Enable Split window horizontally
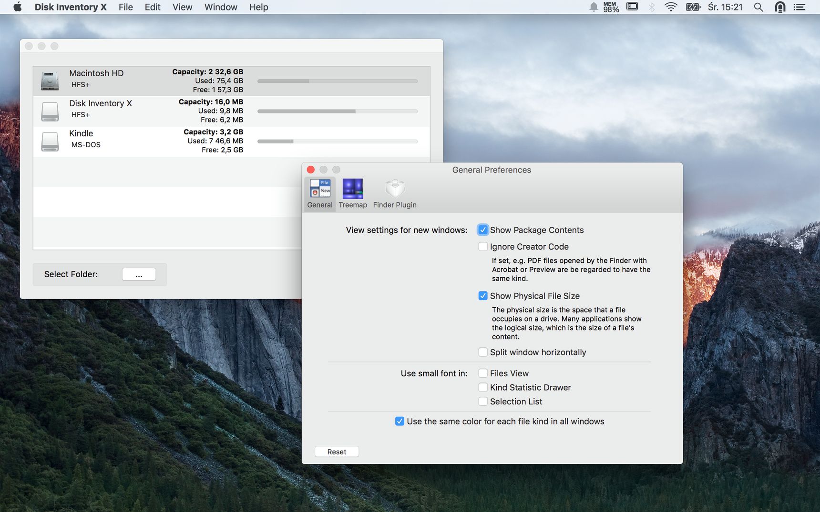Screen dimensions: 820x512 coord(483,352)
